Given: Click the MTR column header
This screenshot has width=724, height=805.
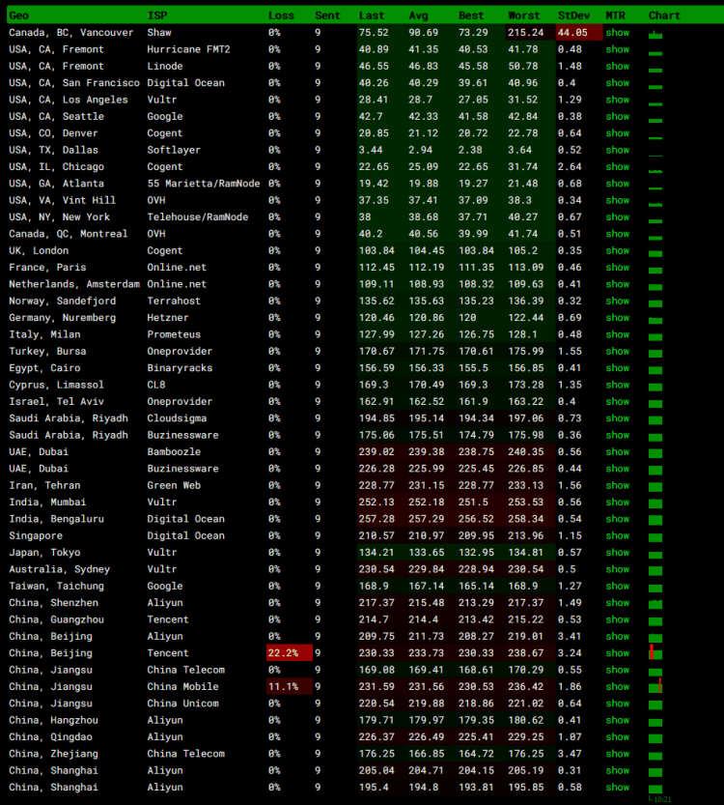Looking at the screenshot, I should 615,15.
